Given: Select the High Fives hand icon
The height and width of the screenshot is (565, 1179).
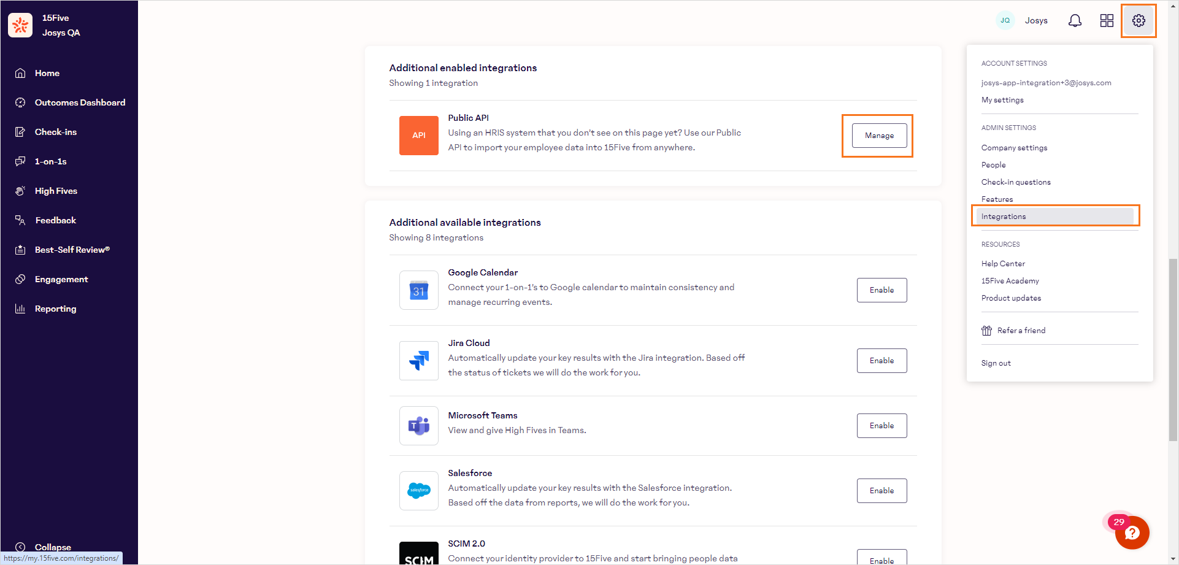Looking at the screenshot, I should (20, 191).
